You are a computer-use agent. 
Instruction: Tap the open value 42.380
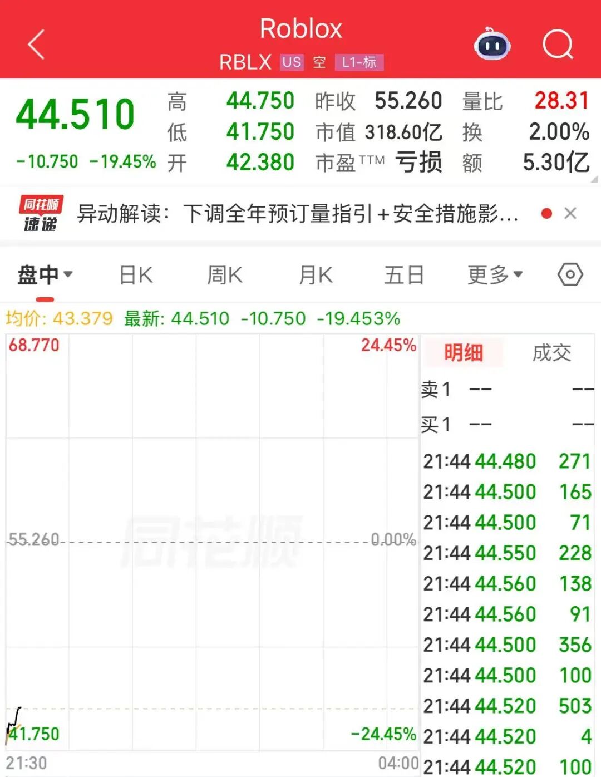pos(260,163)
